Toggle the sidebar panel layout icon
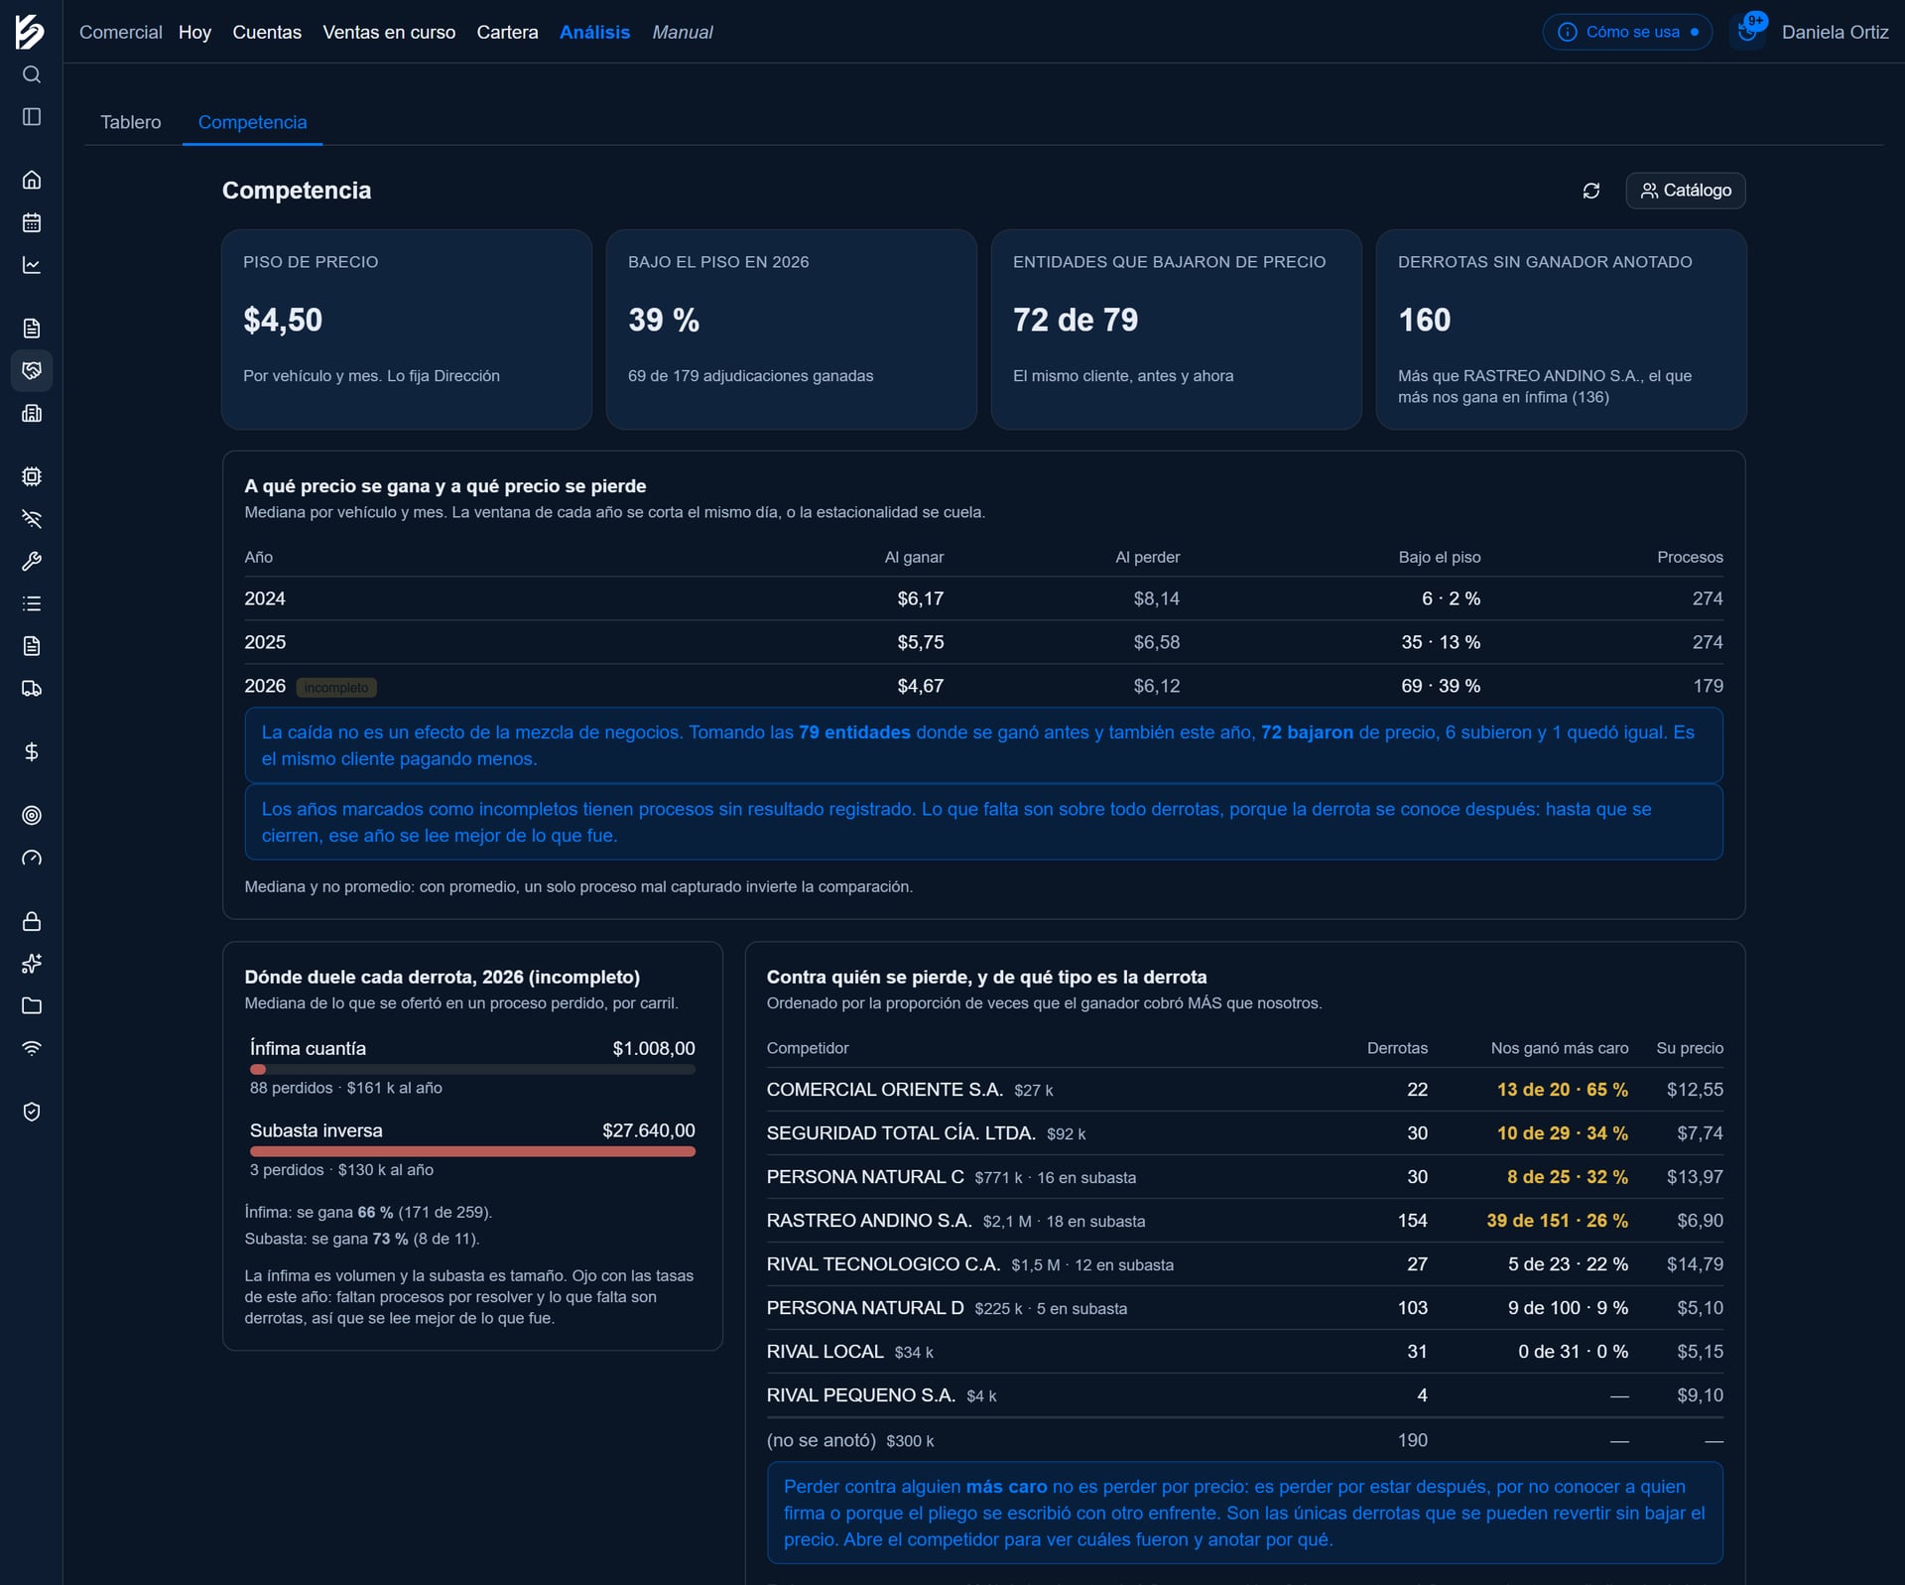The height and width of the screenshot is (1585, 1905). (x=32, y=117)
